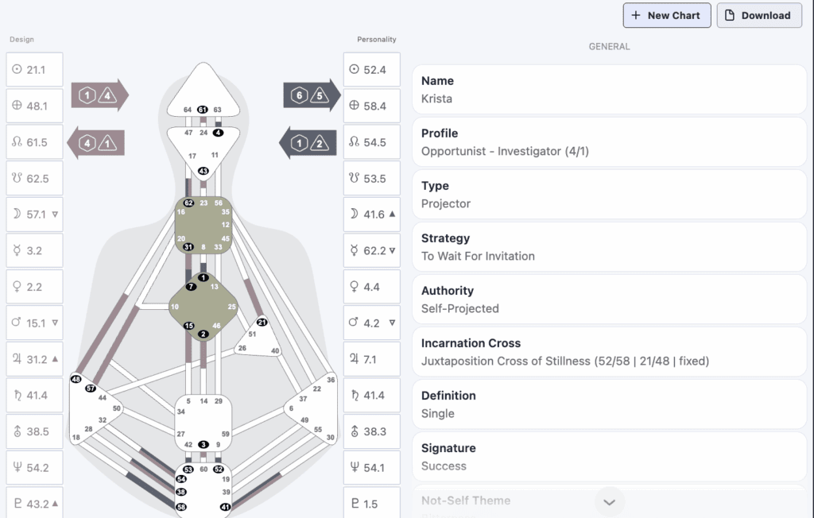The image size is (814, 518).
Task: Expand the panel with the down chevron
Action: pyautogui.click(x=610, y=502)
